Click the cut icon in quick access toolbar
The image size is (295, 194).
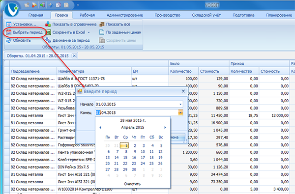(x=51, y=5)
